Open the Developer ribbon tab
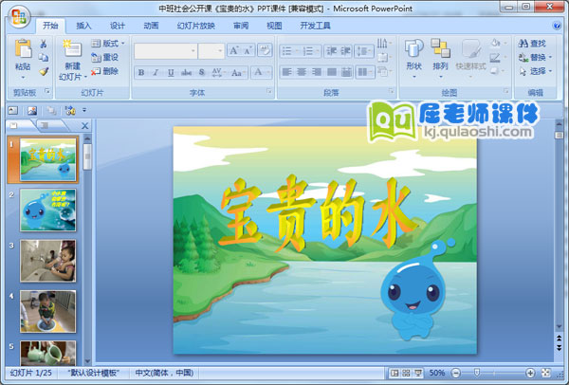Viewport: 569px width, 385px height. [x=315, y=26]
